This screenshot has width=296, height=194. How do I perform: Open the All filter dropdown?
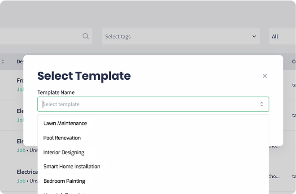pyautogui.click(x=283, y=36)
